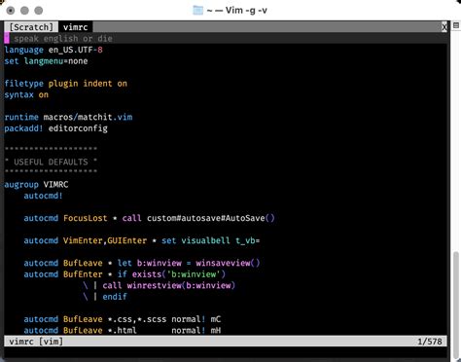This screenshot has width=461, height=362.
Task: Switch to the [Scratch] tab
Action: (31, 27)
